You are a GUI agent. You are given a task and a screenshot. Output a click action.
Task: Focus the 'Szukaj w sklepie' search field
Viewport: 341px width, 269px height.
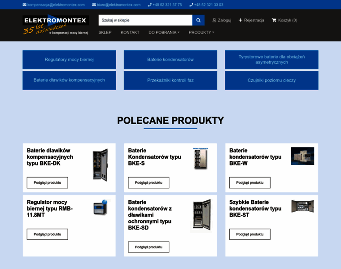145,20
